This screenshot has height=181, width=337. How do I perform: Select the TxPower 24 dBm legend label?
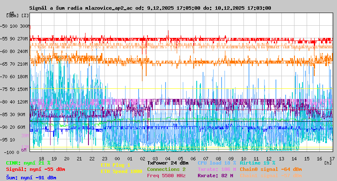[x=168, y=163]
